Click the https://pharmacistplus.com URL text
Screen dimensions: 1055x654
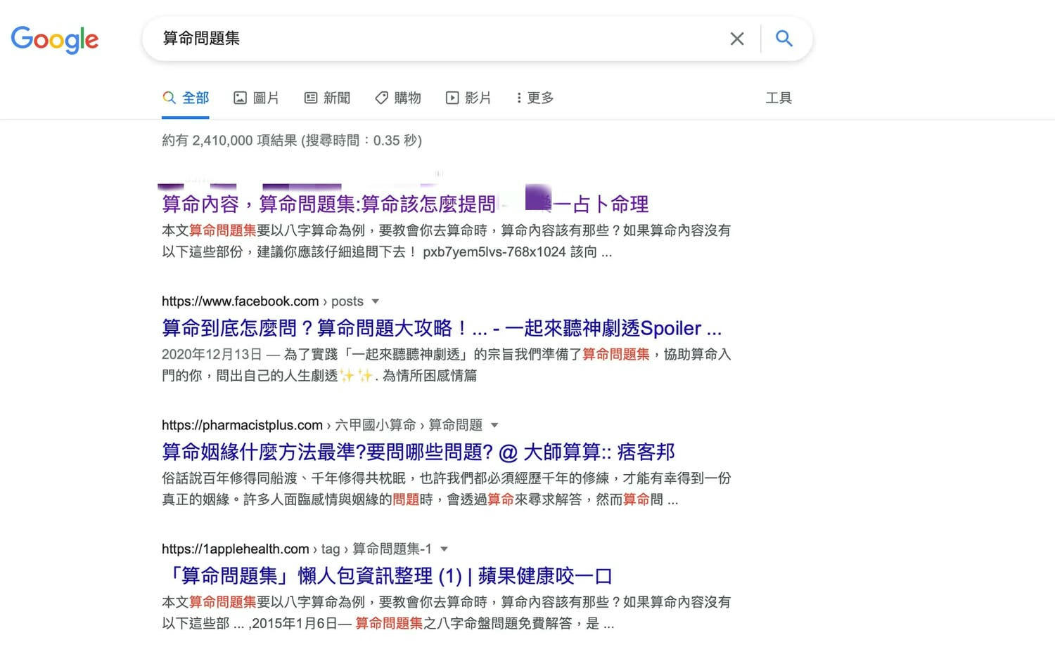click(x=242, y=425)
